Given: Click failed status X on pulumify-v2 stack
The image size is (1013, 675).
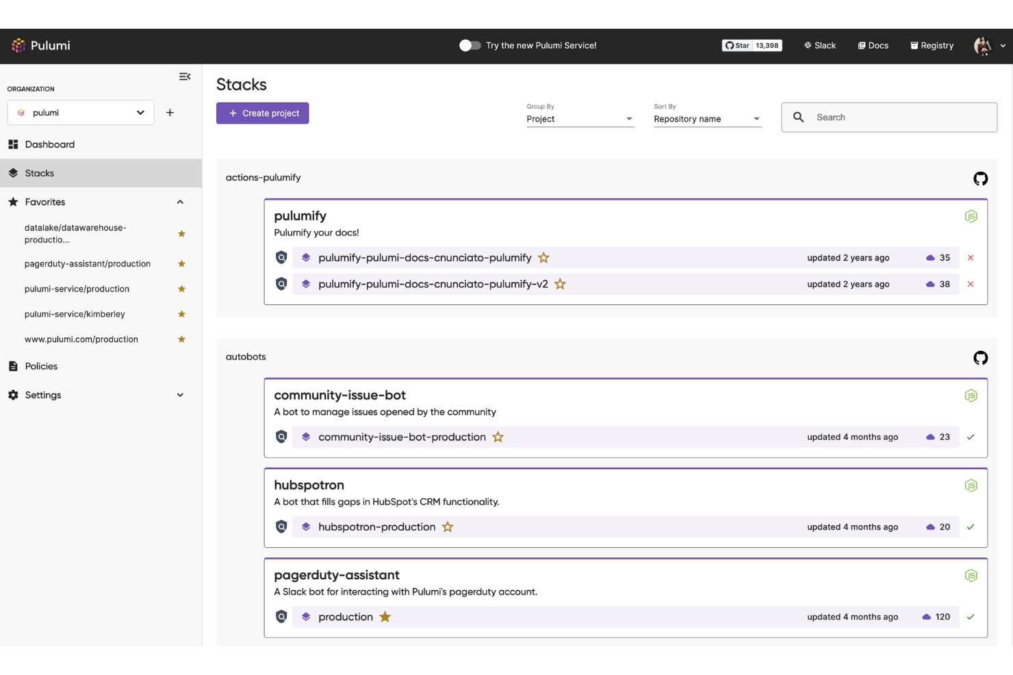Looking at the screenshot, I should (x=971, y=284).
